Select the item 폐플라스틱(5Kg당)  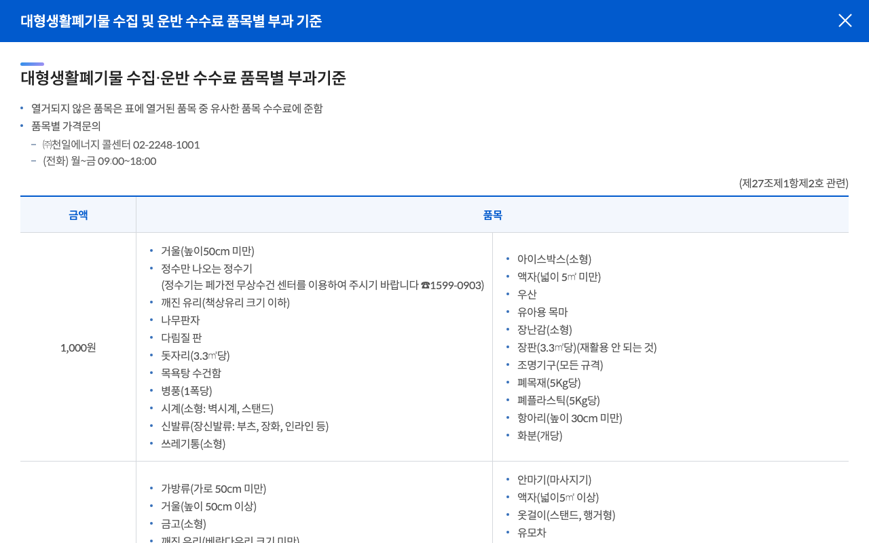click(x=559, y=400)
